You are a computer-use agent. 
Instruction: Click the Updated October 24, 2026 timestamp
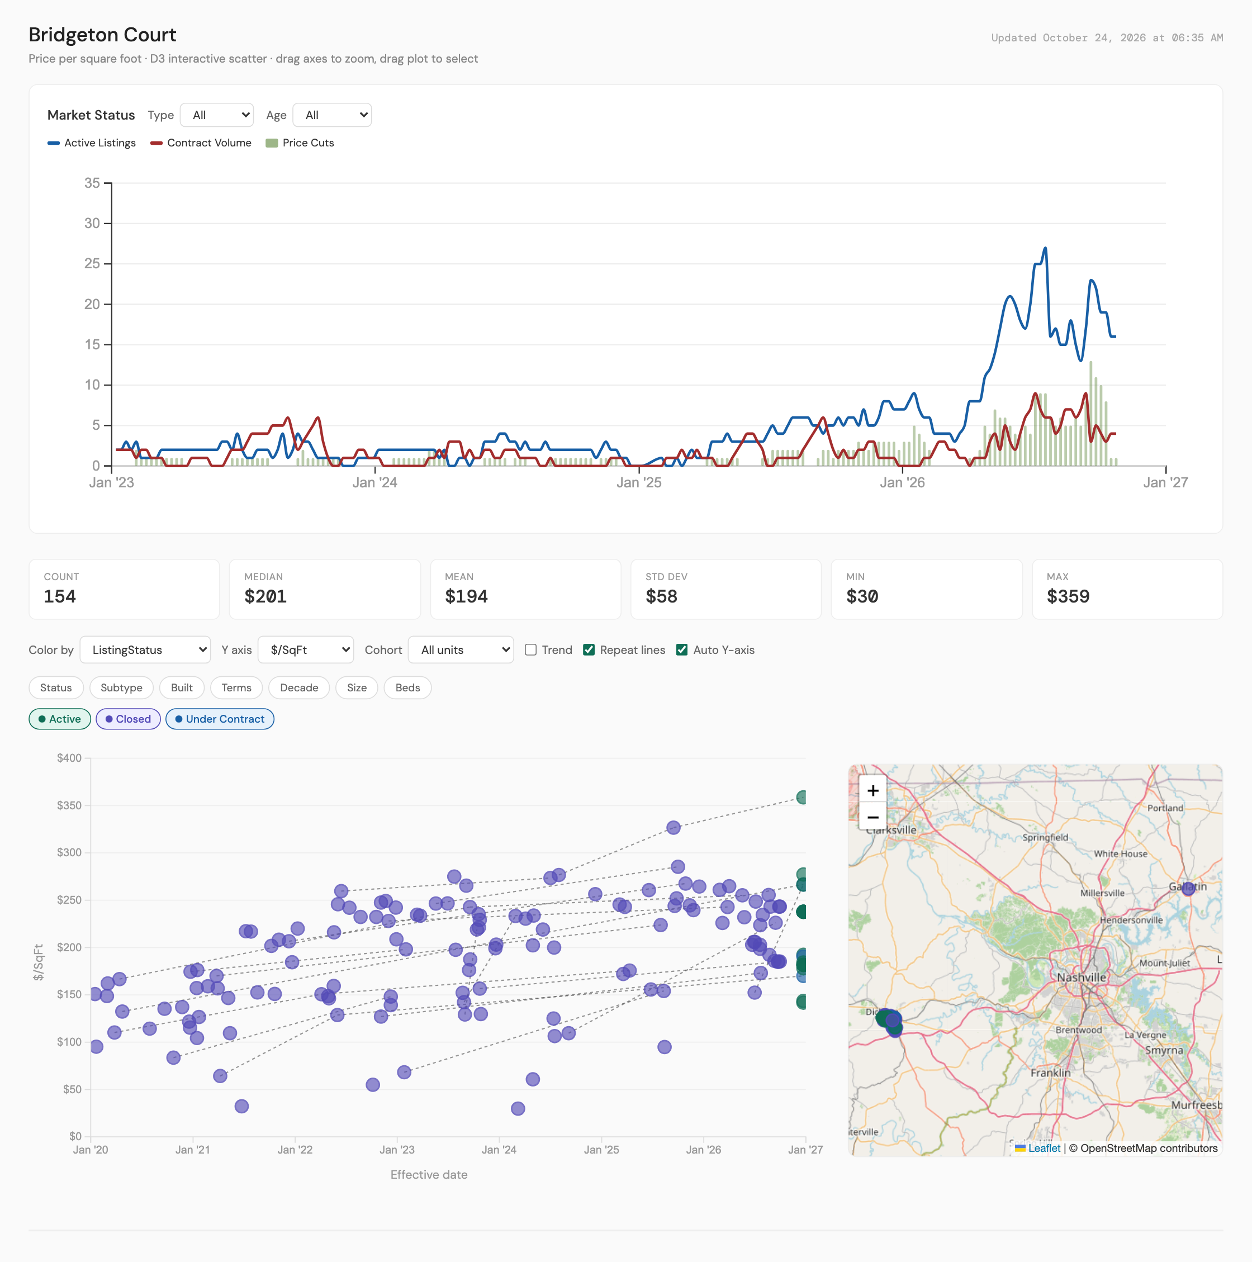[1107, 38]
